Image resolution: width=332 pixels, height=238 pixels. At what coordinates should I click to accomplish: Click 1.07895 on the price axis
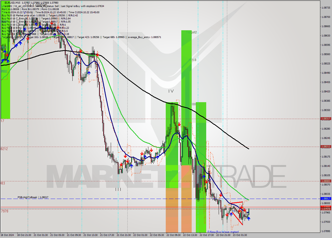click(326, 231)
